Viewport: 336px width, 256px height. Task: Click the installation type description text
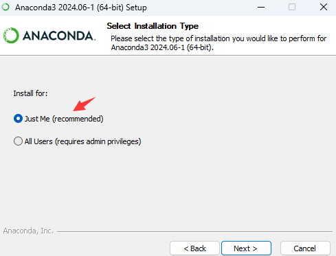219,43
